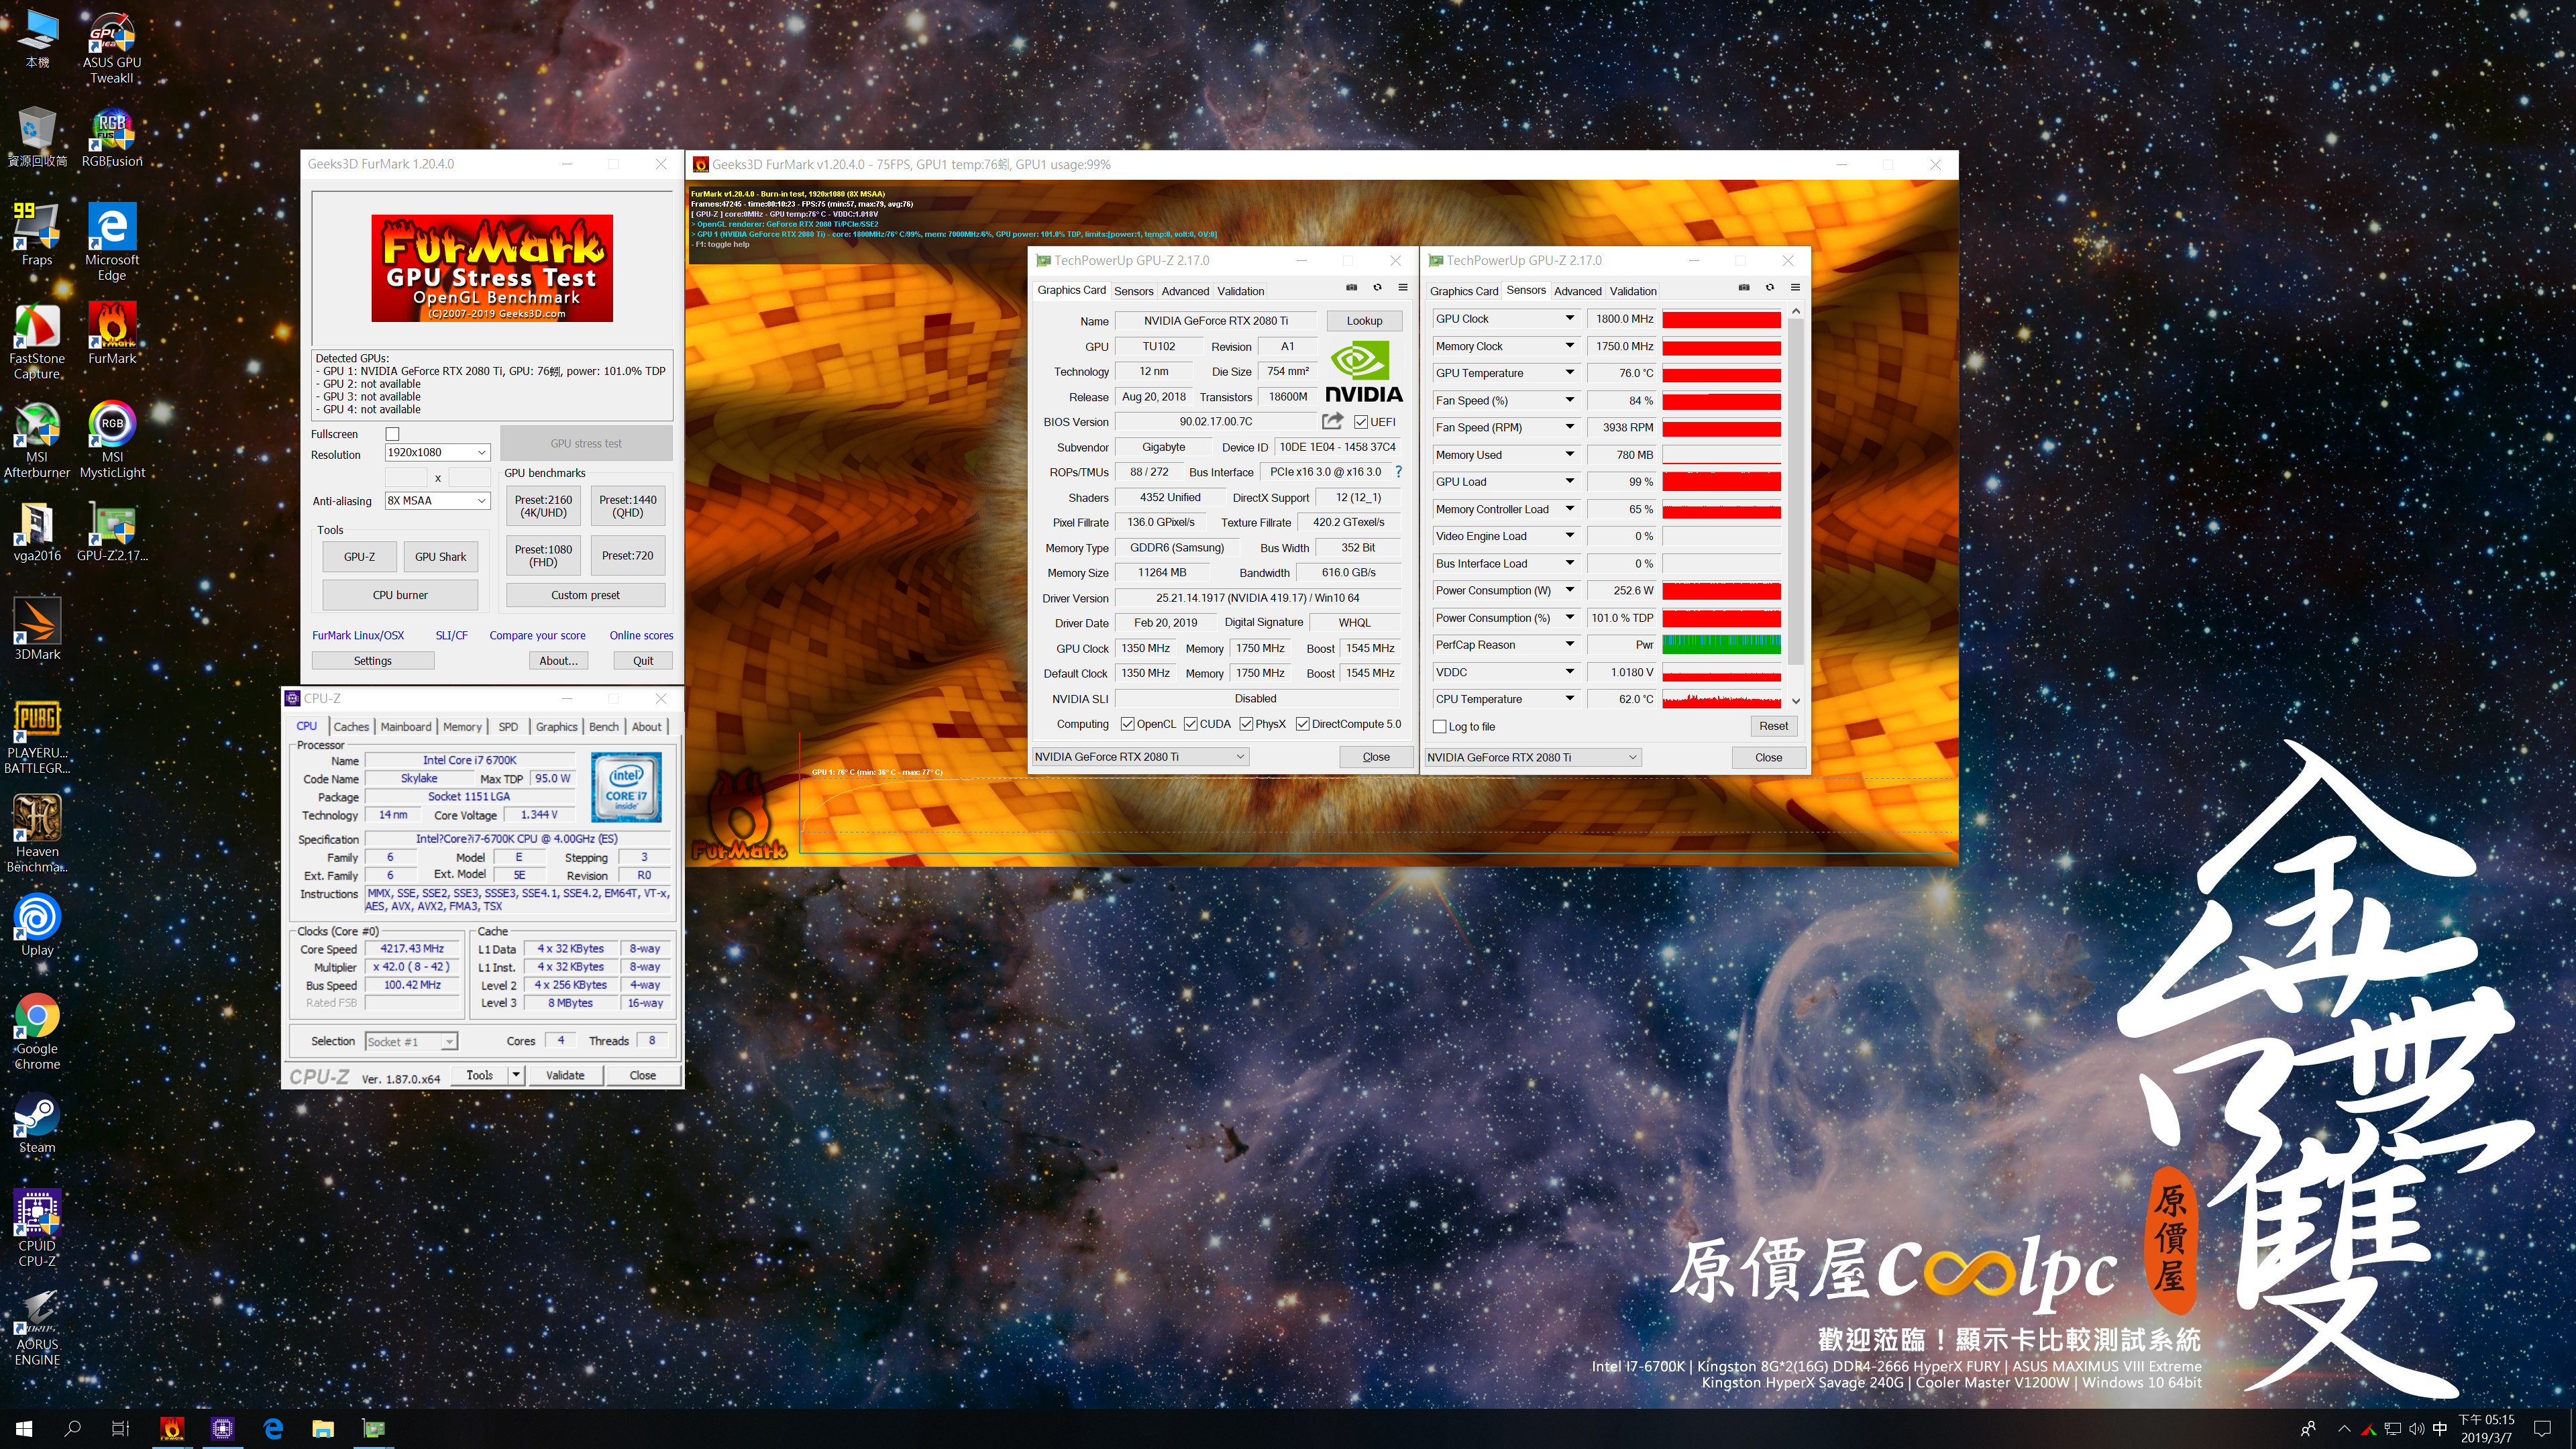The width and height of the screenshot is (2576, 1449).
Task: Toggle PhysX computing checkbox
Action: pyautogui.click(x=1246, y=724)
